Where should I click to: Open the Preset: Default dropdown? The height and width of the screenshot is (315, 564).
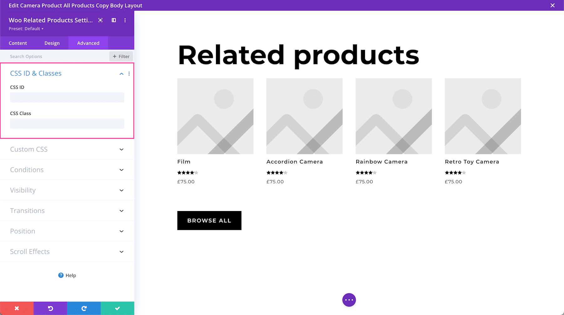26,29
